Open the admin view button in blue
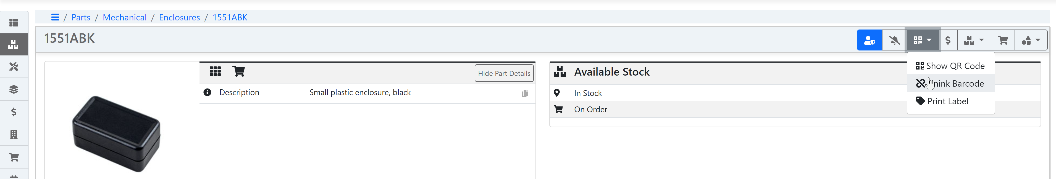 point(869,40)
